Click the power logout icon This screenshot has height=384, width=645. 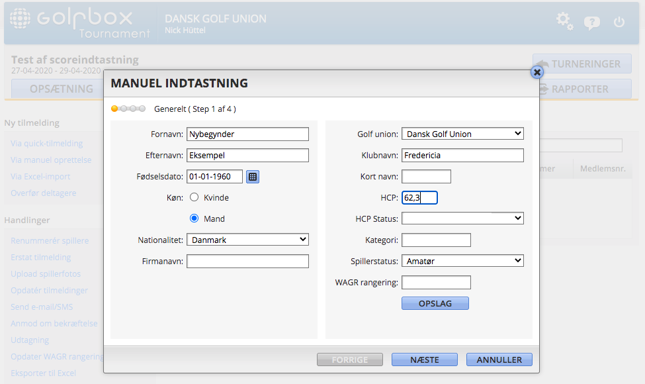coord(619,22)
